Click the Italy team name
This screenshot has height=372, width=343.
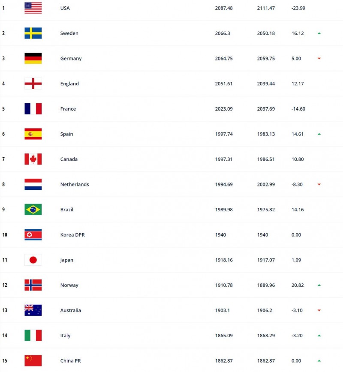(x=65, y=336)
